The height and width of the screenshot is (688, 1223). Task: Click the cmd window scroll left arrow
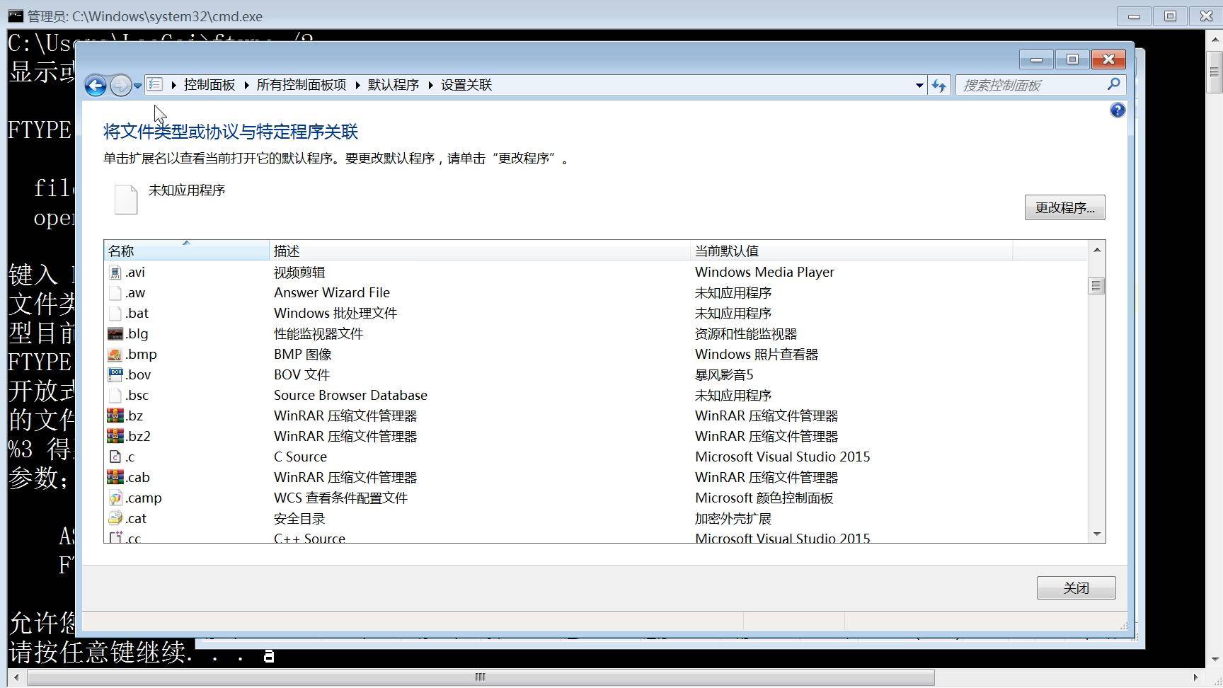(x=16, y=677)
